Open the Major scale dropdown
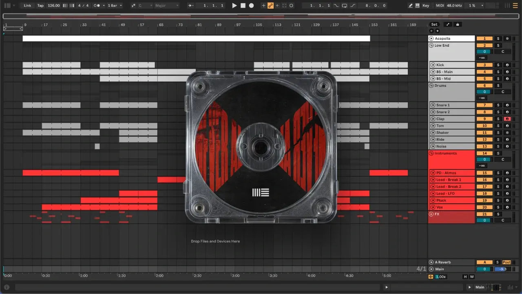522x294 pixels. (166, 6)
